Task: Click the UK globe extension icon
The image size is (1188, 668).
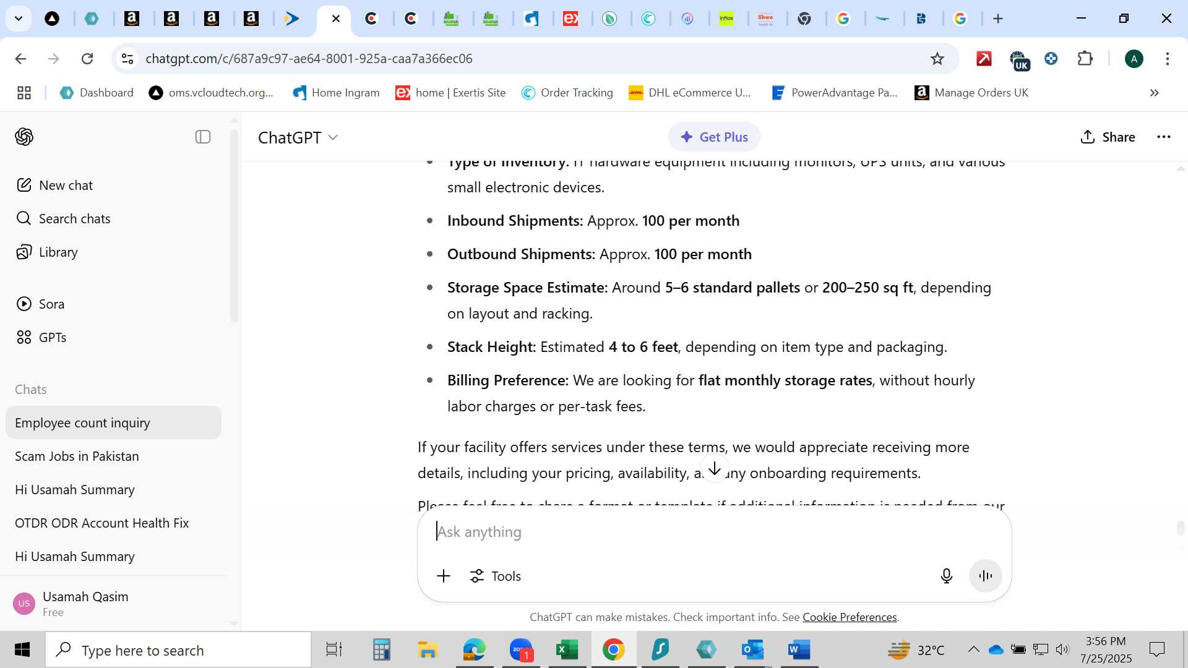Action: (x=1018, y=59)
